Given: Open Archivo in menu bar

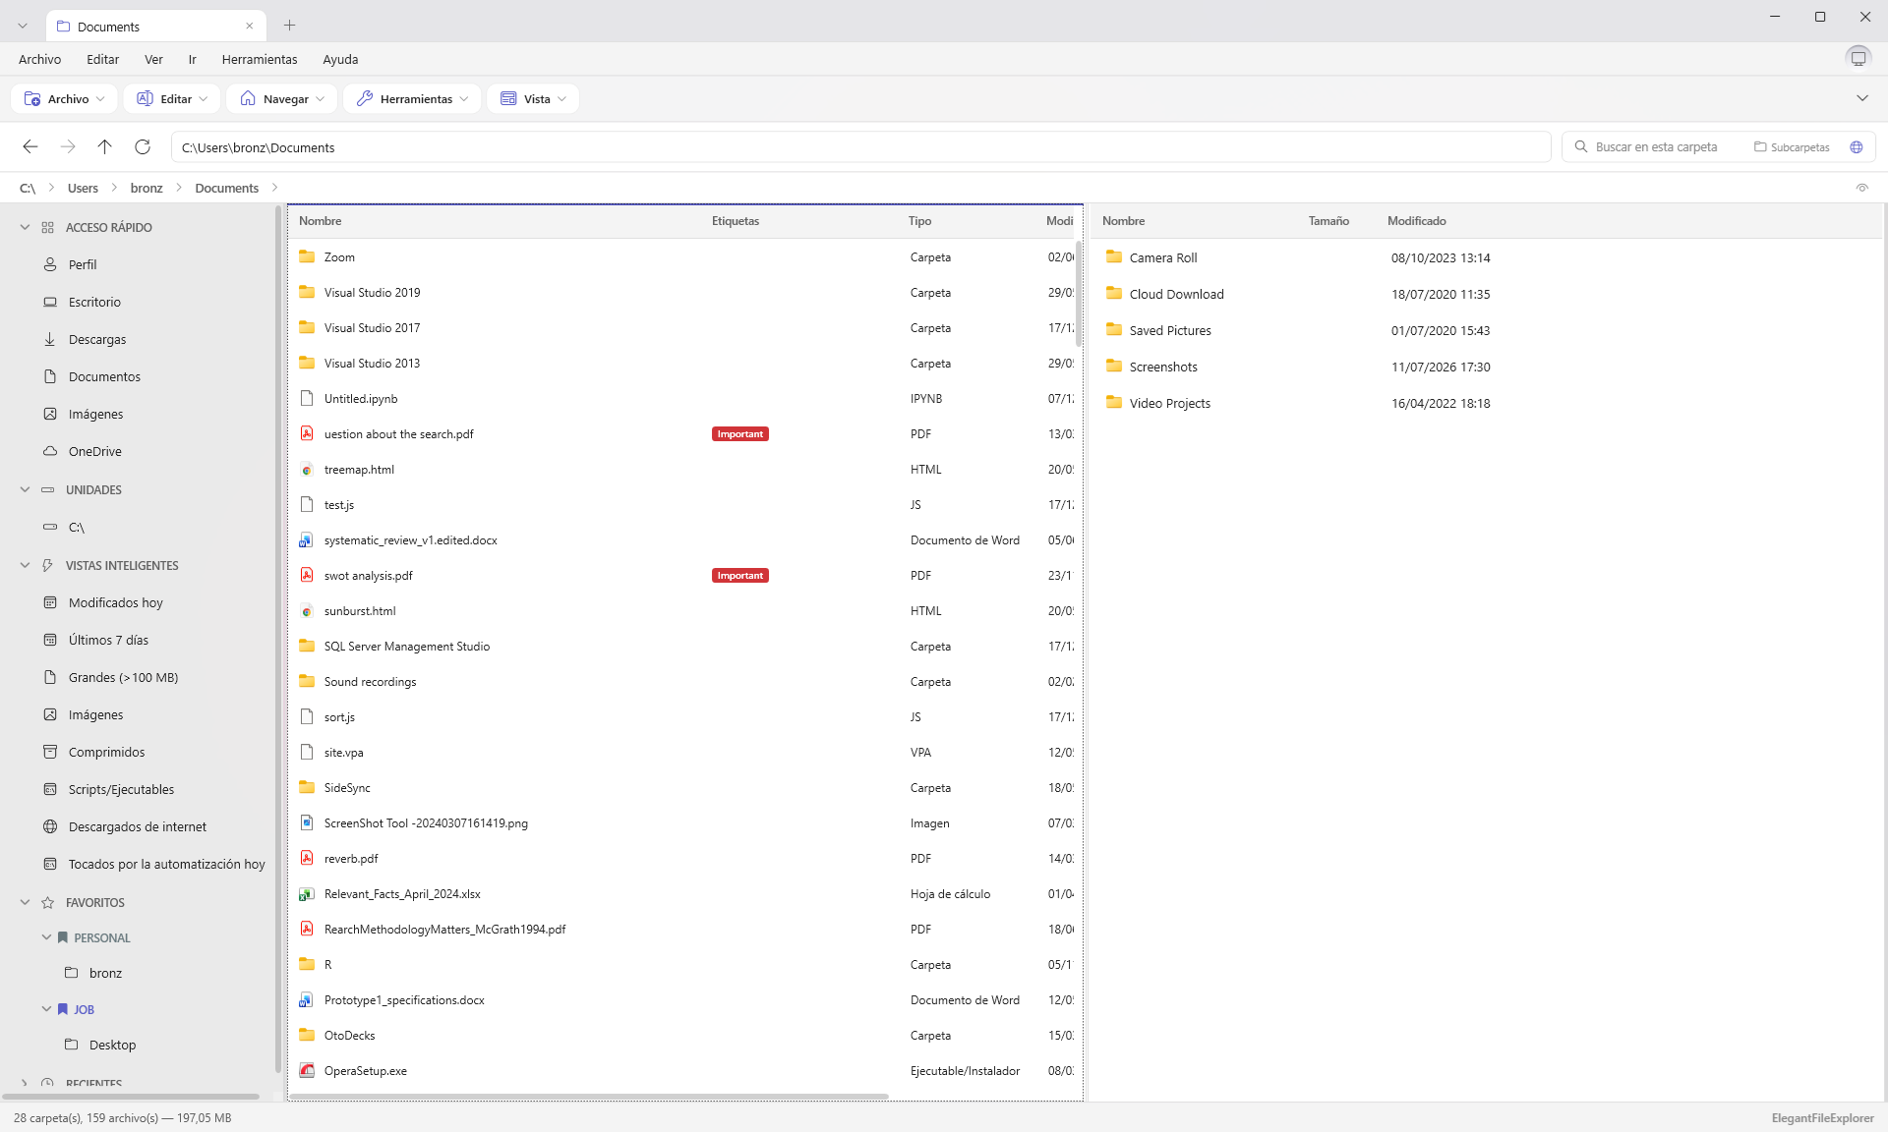Looking at the screenshot, I should pos(39,59).
